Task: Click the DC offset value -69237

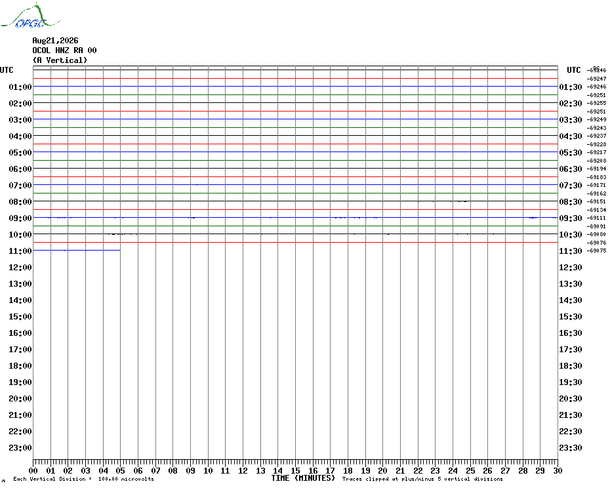Action: pyautogui.click(x=596, y=136)
